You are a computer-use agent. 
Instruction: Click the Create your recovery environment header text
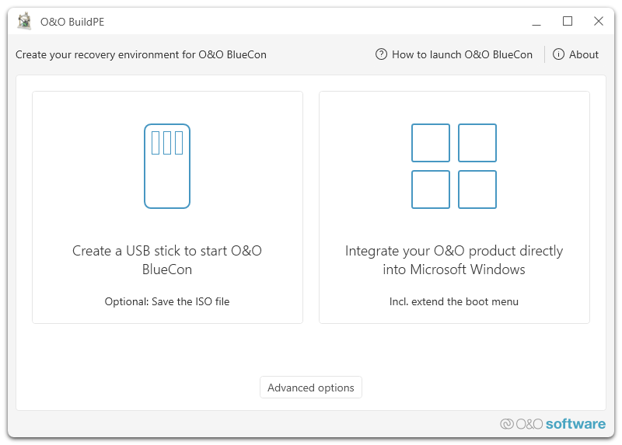pyautogui.click(x=141, y=54)
